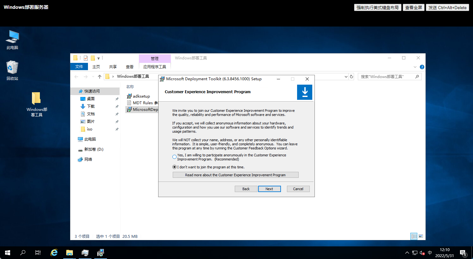
Task: Click the Explorer back arrow
Action: 76,76
